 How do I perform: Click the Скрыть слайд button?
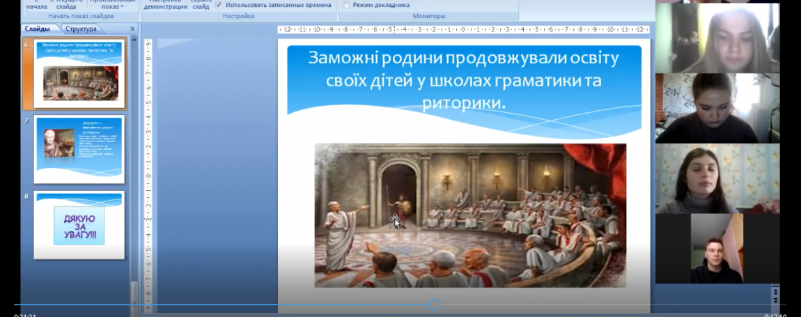tap(201, 6)
